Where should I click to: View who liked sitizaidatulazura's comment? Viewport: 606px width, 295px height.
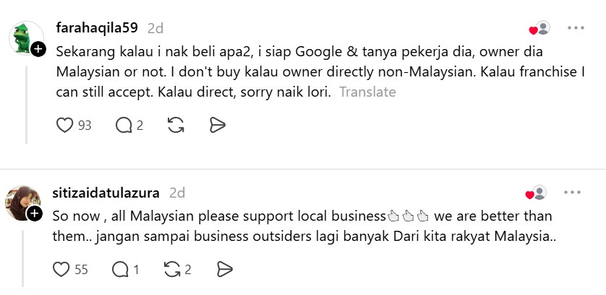[x=536, y=193]
